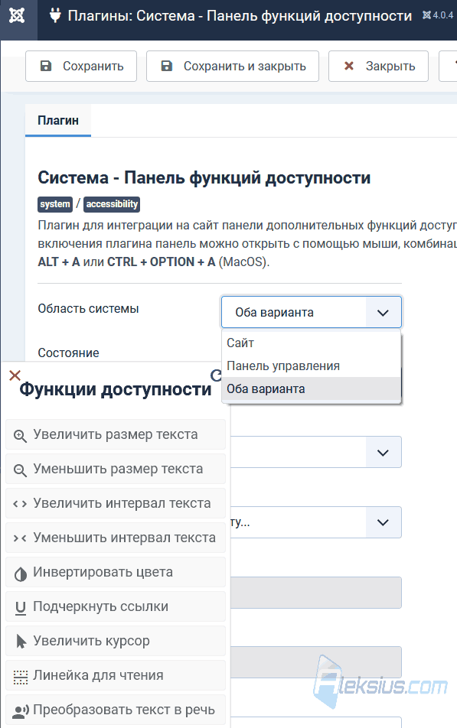Click the reading ruler icon
The image size is (457, 728).
pos(21,678)
